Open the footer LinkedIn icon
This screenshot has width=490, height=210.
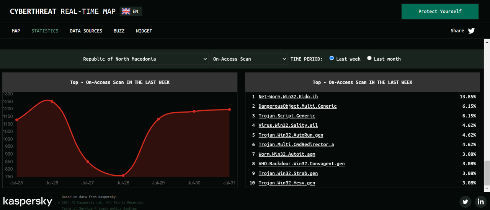(x=481, y=202)
